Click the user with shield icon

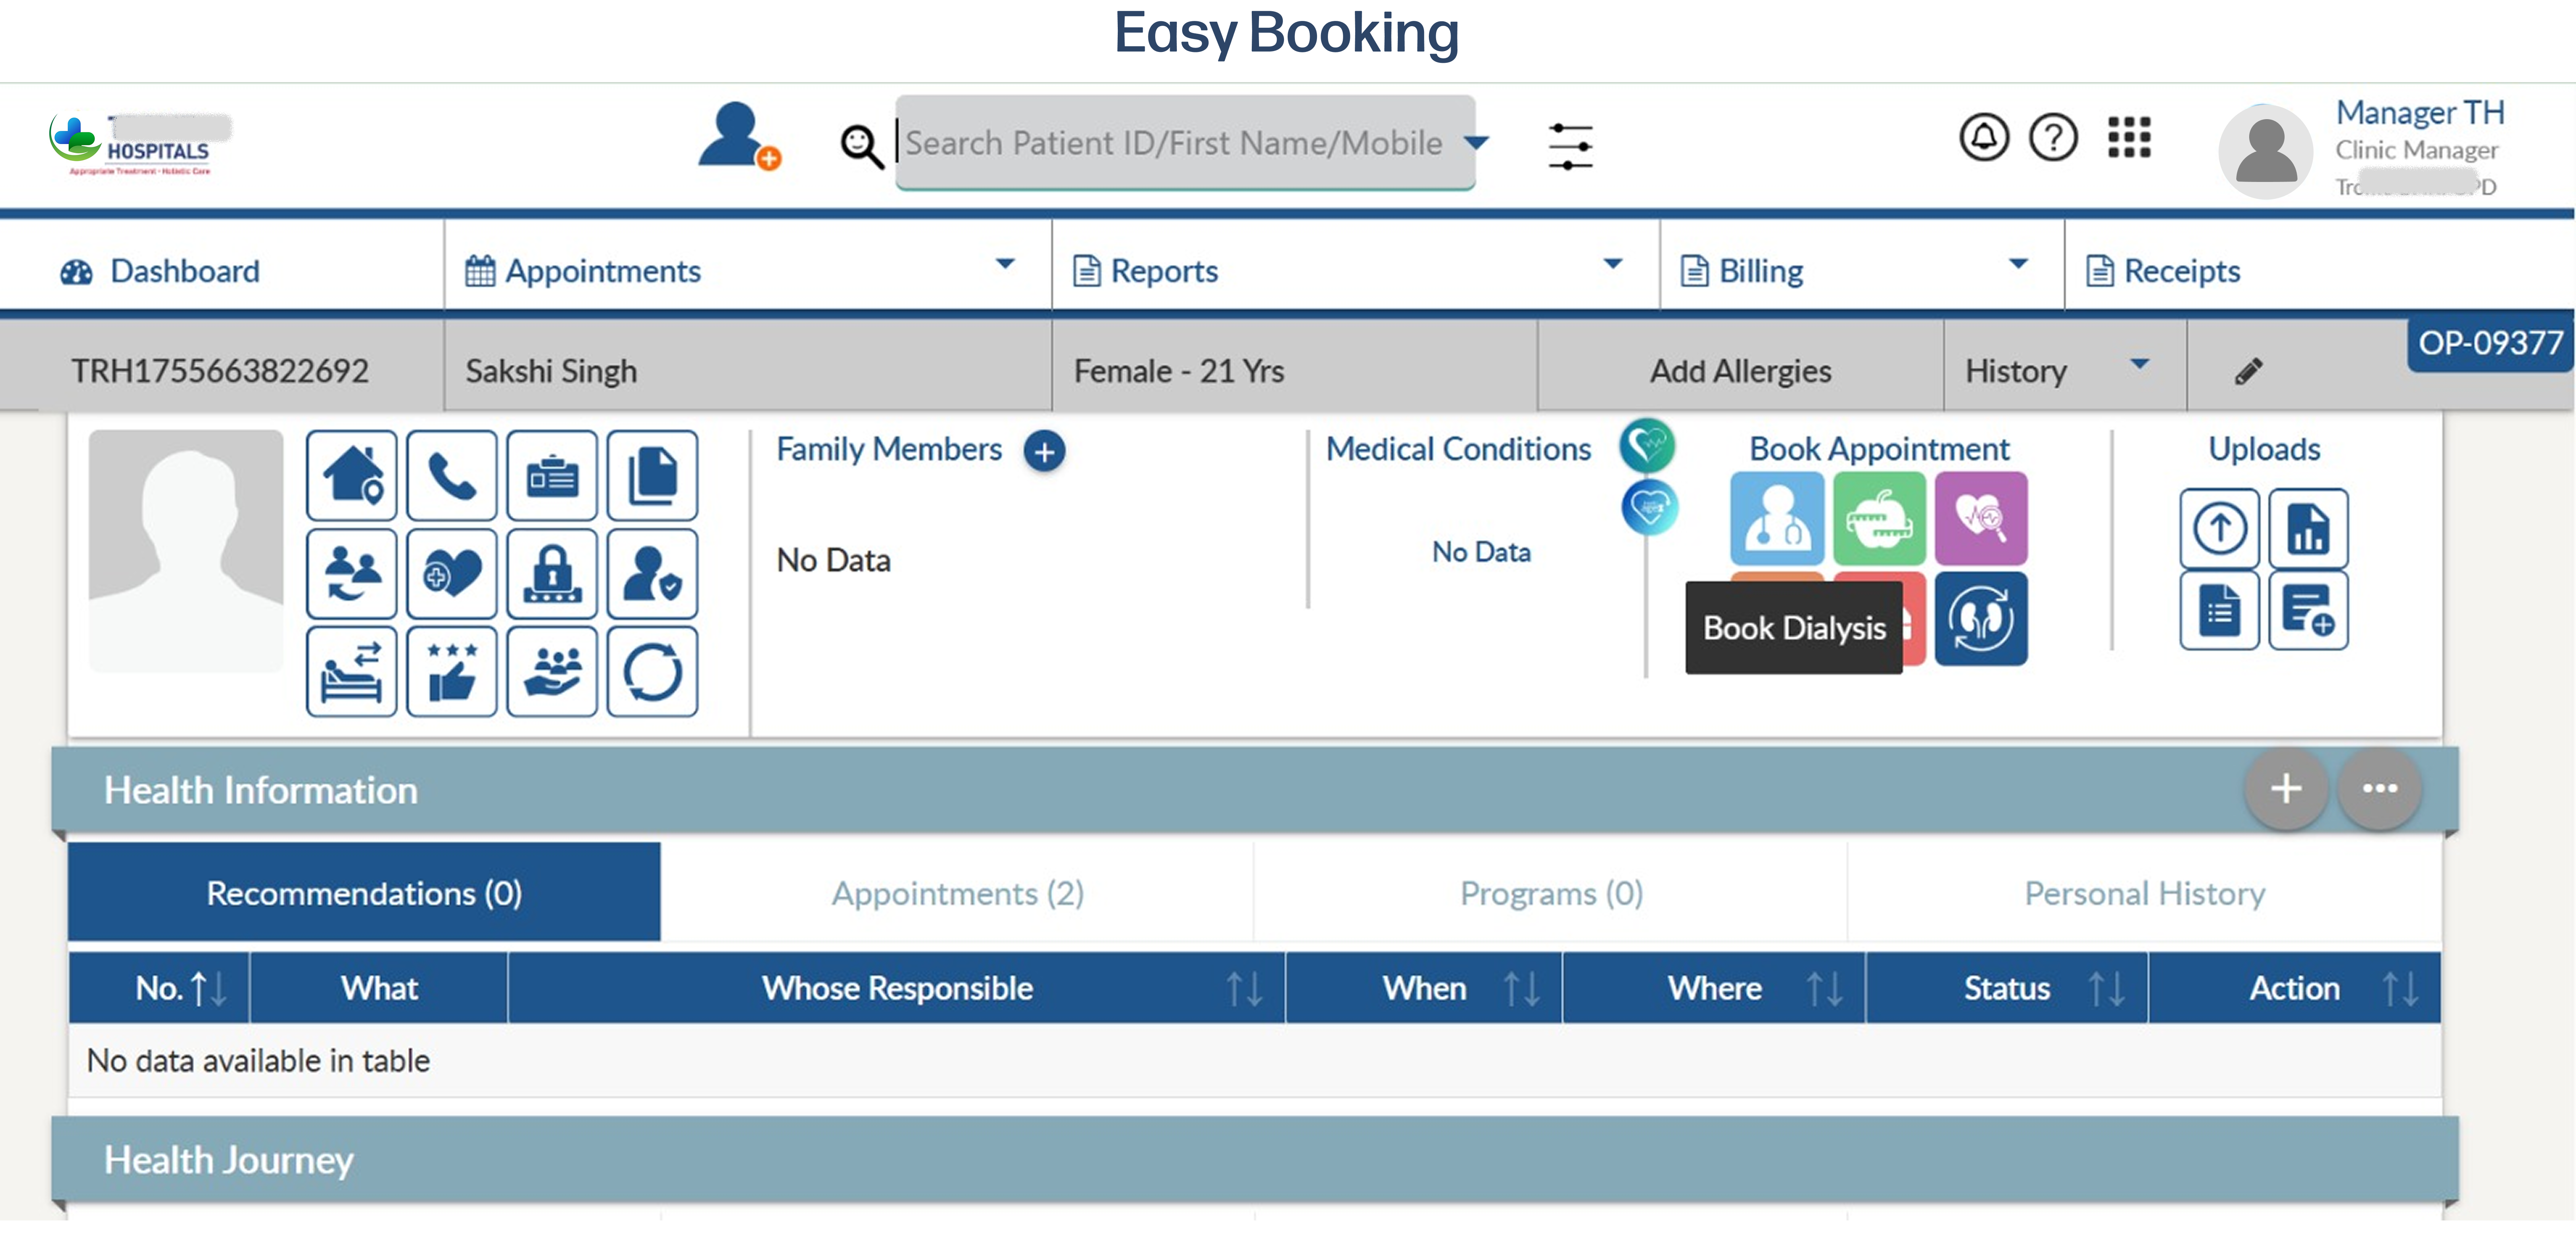[x=652, y=574]
